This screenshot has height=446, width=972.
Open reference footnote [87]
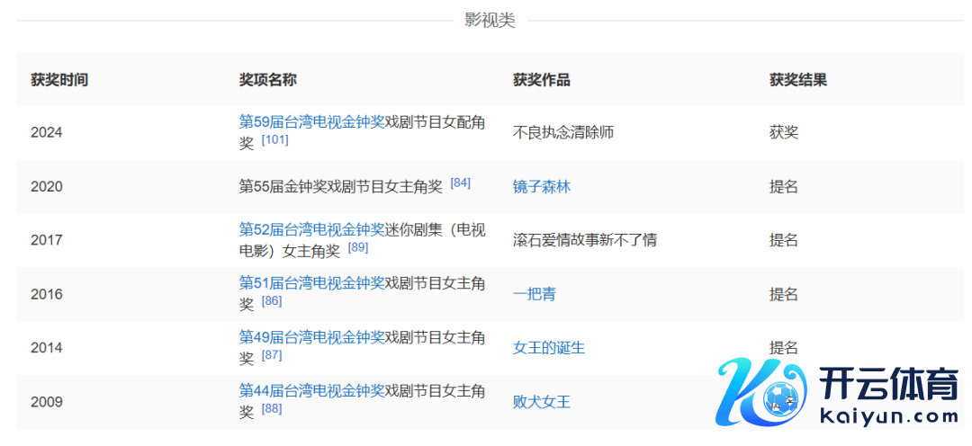(271, 355)
